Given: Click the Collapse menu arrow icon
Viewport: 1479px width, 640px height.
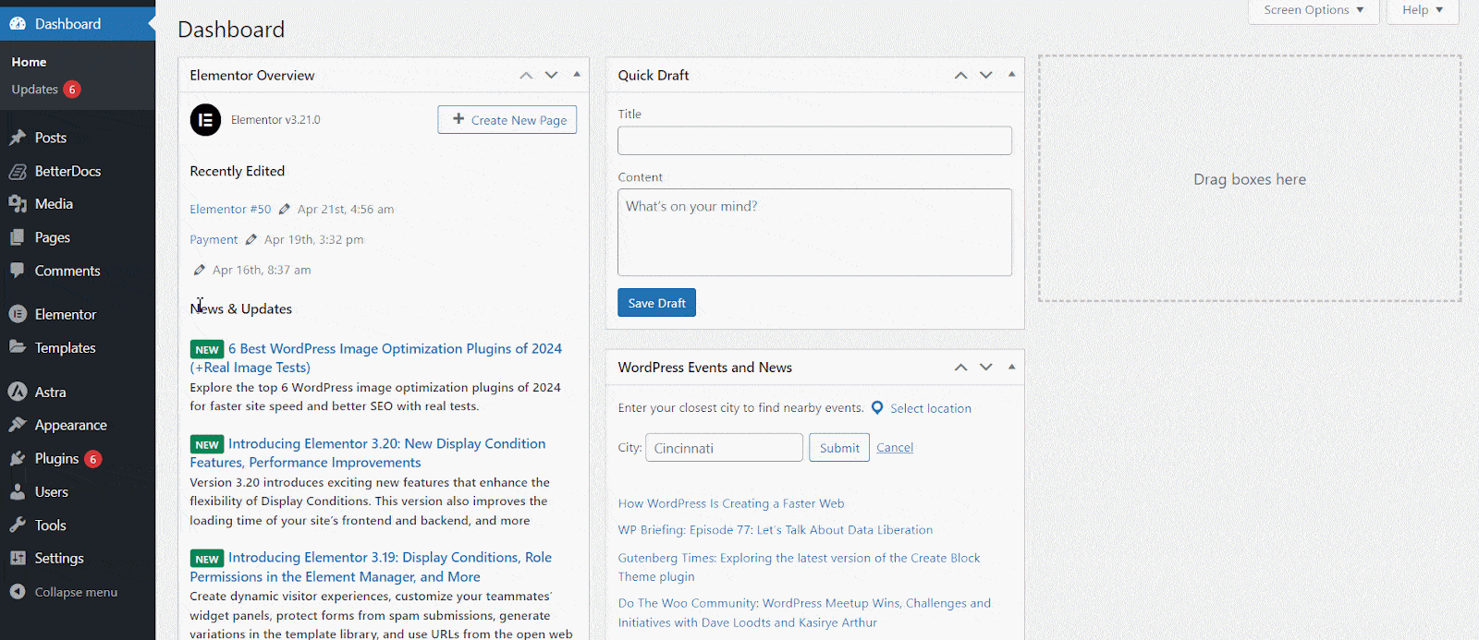Looking at the screenshot, I should coord(18,592).
